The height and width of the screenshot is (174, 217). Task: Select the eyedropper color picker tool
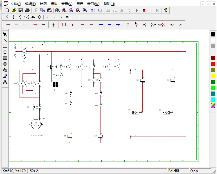pos(5,76)
